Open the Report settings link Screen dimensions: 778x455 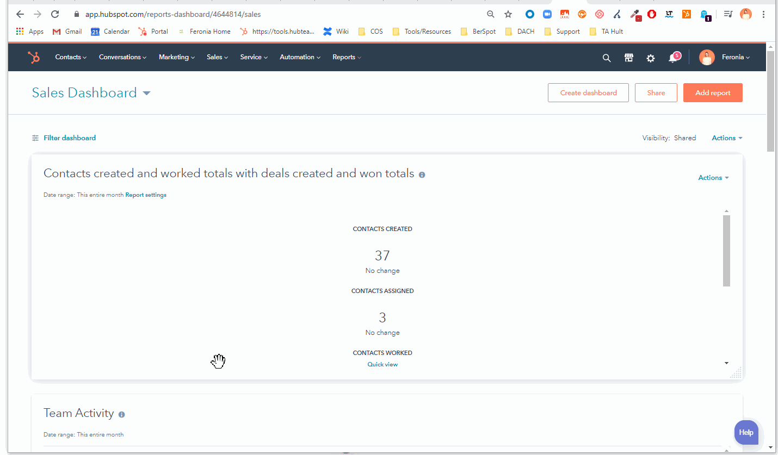(x=146, y=195)
